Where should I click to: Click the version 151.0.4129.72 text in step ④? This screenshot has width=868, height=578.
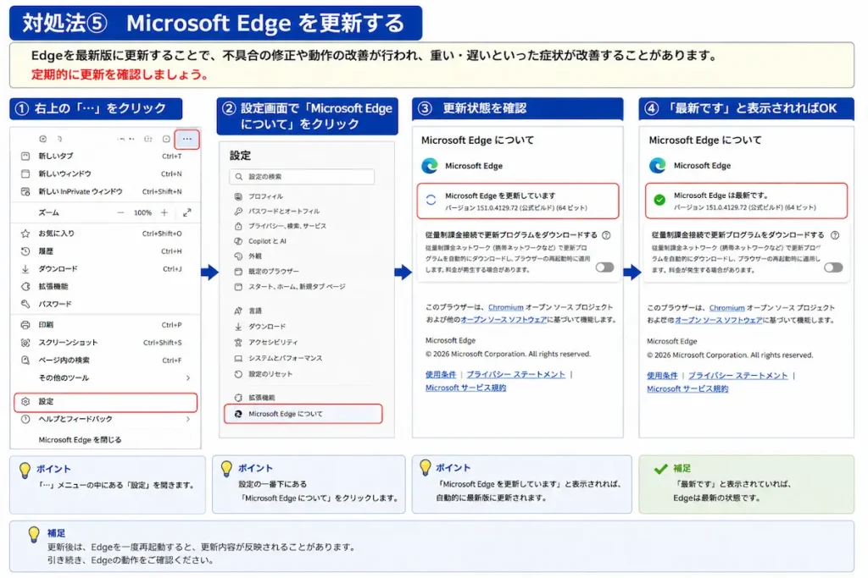coord(744,208)
